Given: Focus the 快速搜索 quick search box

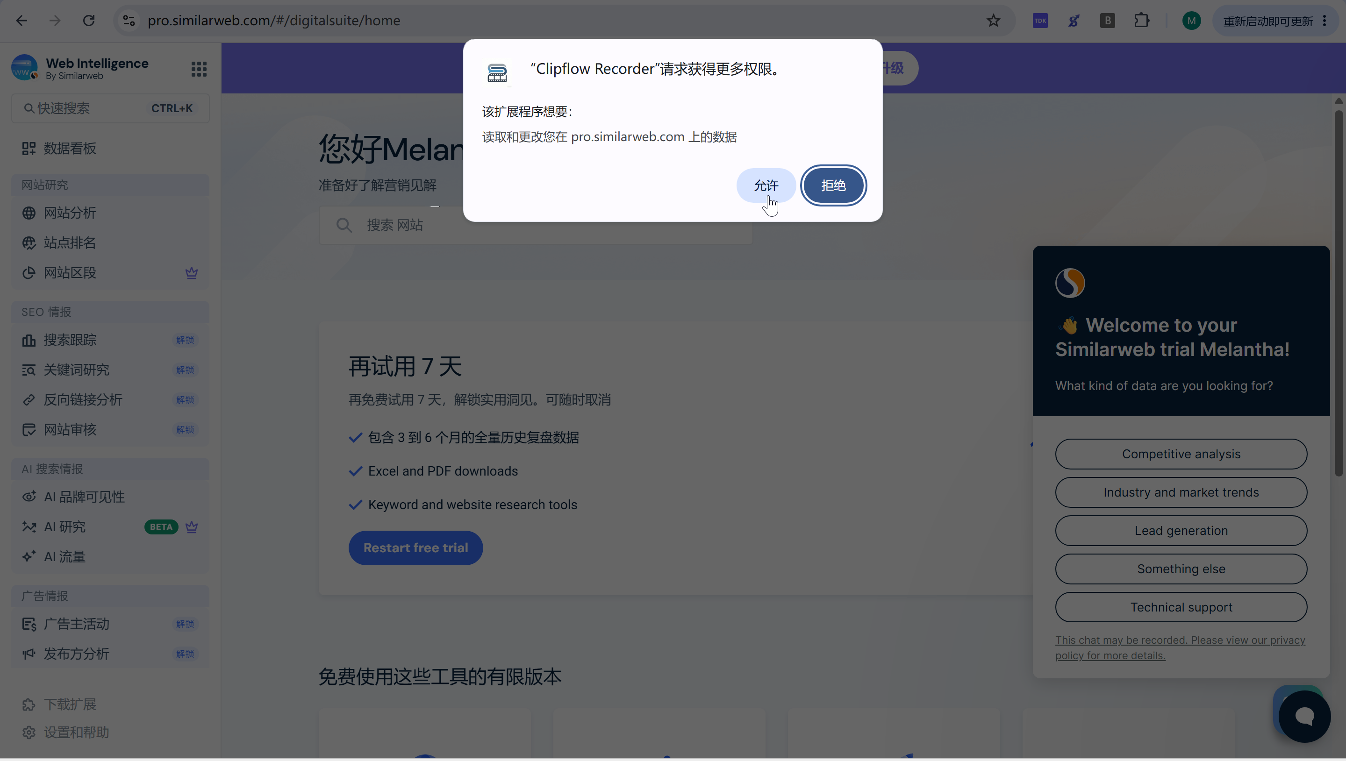Looking at the screenshot, I should 110,108.
